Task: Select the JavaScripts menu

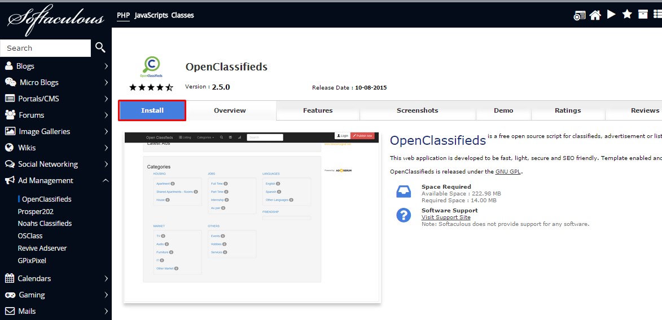Action: pos(150,15)
